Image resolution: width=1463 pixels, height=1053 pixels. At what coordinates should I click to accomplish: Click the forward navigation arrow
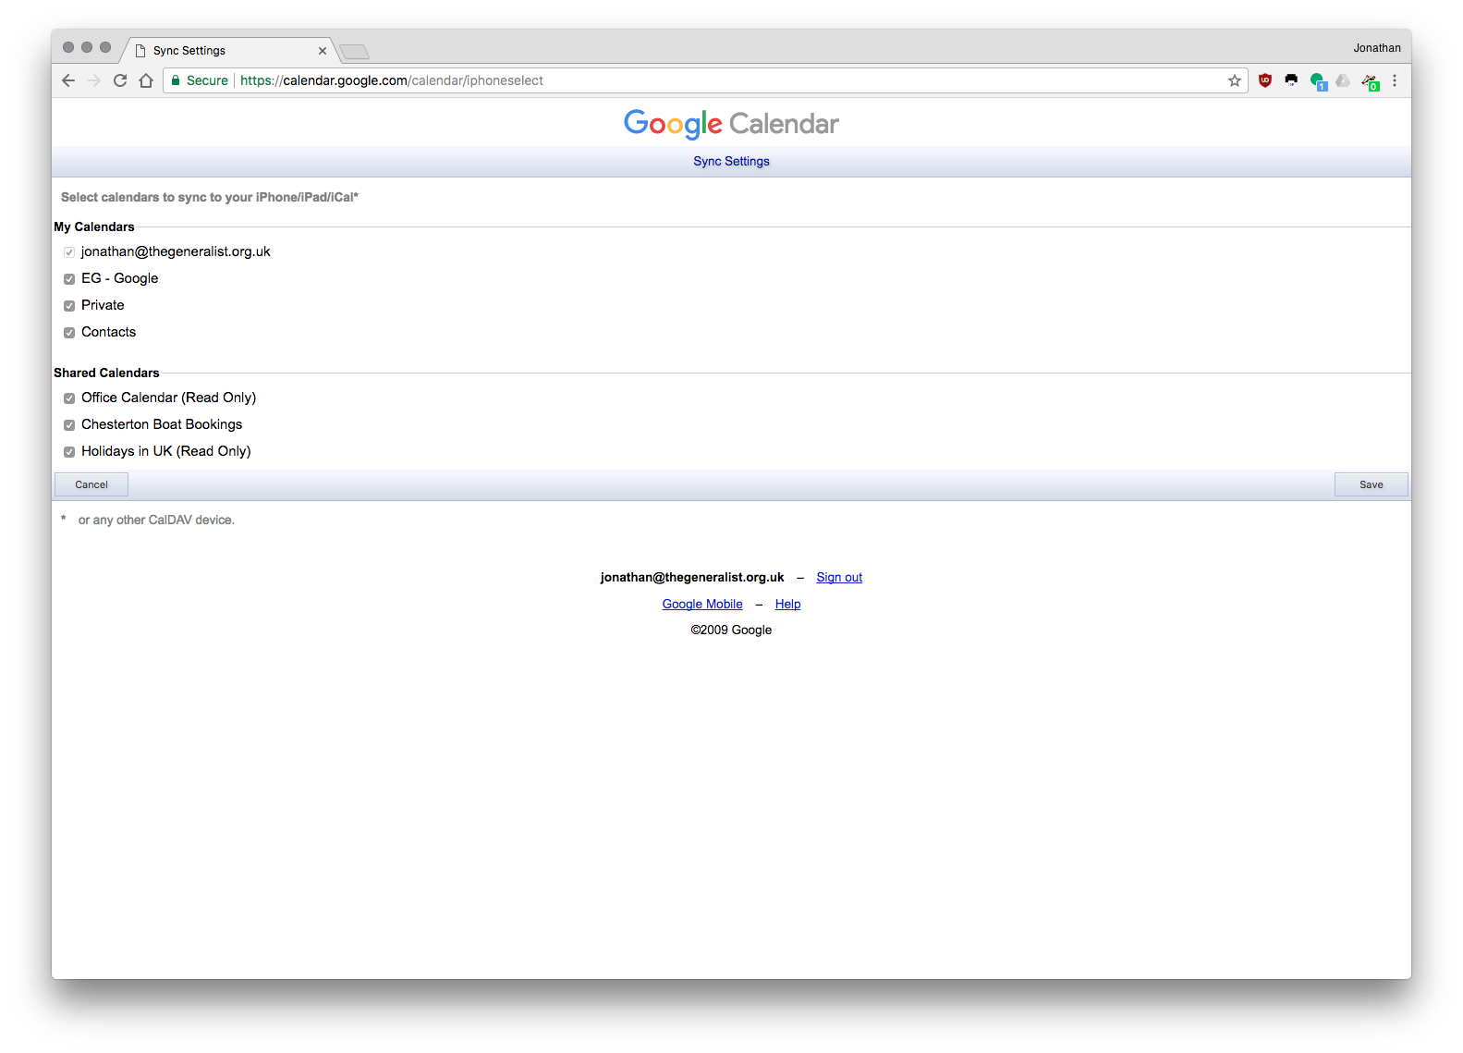pyautogui.click(x=94, y=80)
